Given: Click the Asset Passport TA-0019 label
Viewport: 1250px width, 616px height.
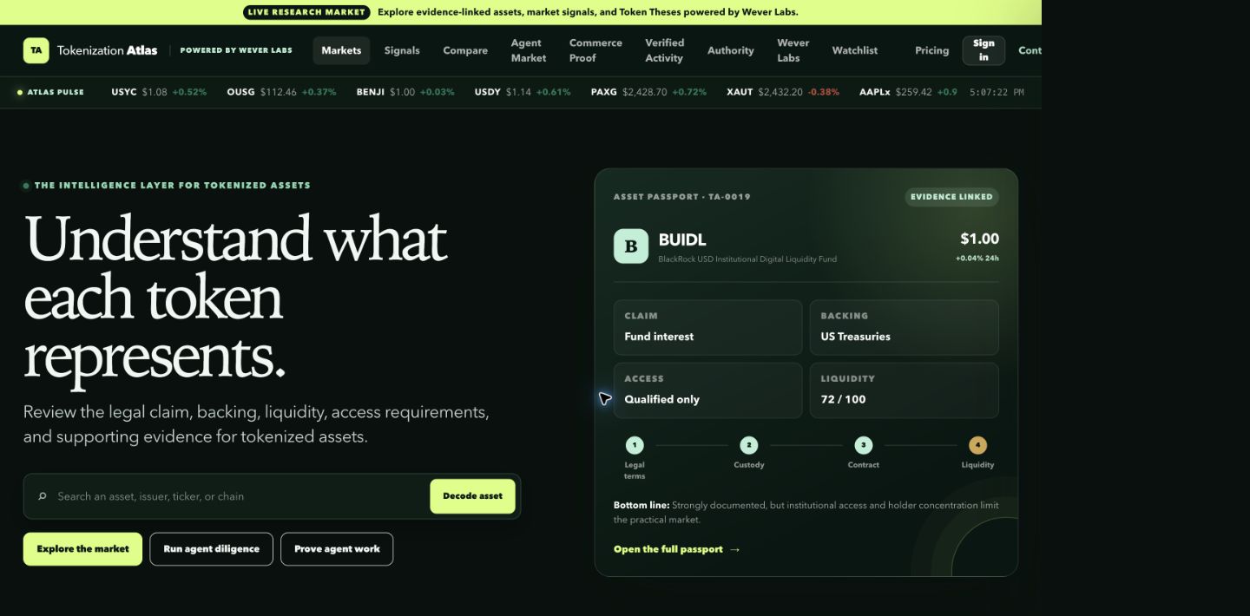Looking at the screenshot, I should pos(682,197).
